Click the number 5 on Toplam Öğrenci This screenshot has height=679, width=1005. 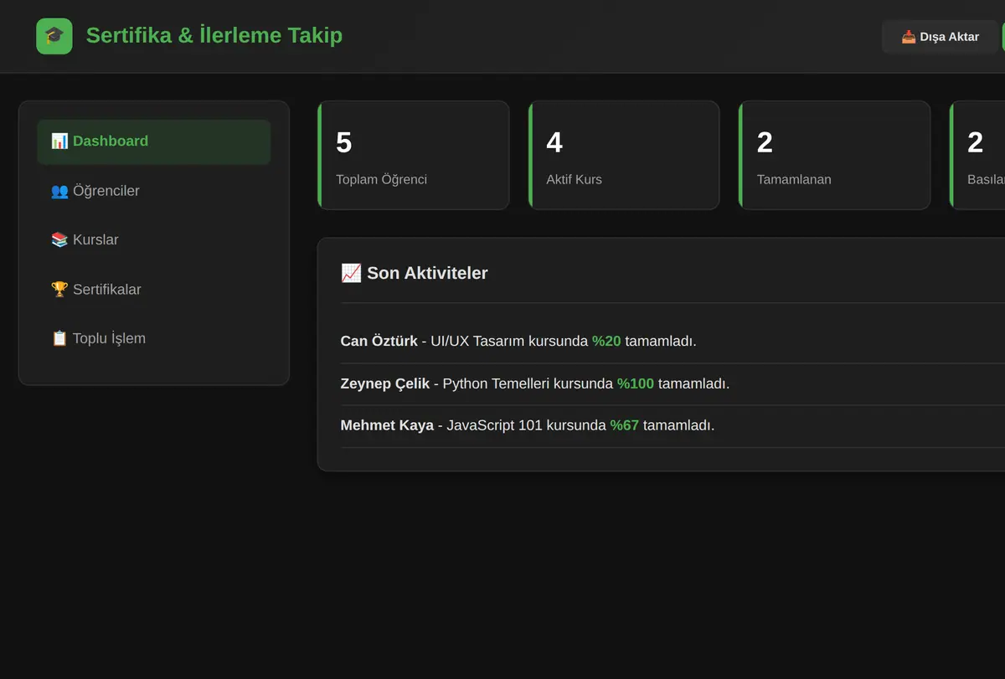coord(343,142)
